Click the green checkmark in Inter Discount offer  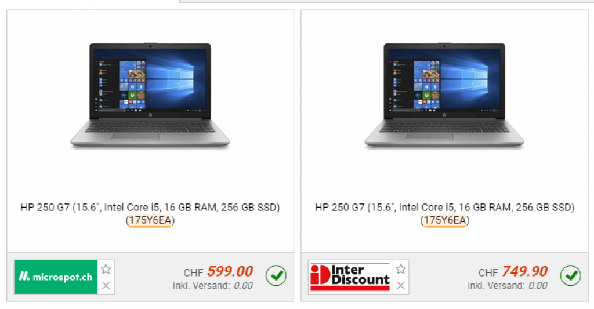(x=571, y=276)
